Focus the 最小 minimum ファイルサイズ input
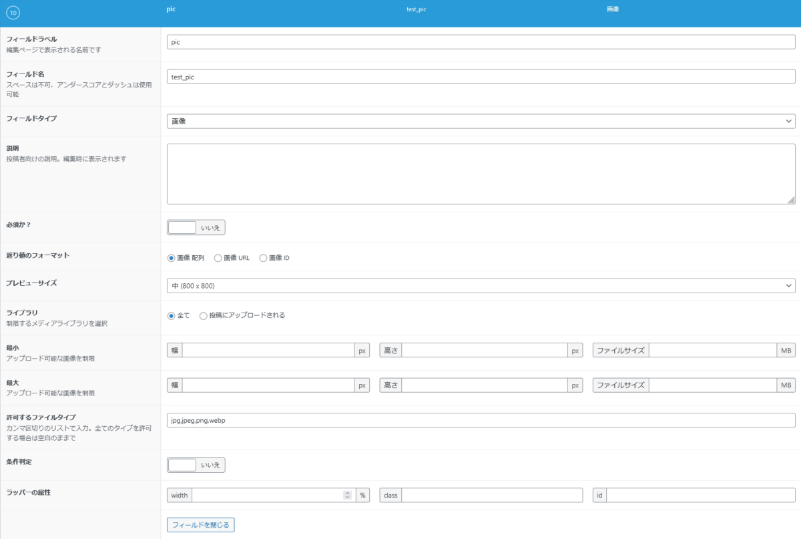This screenshot has height=539, width=801. coord(713,350)
